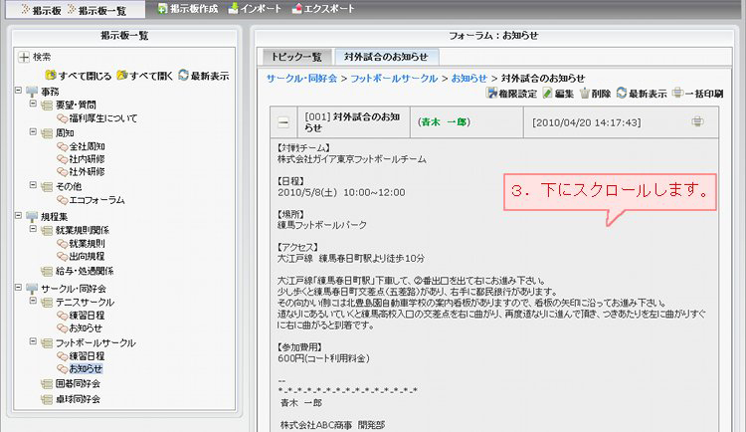This screenshot has width=746, height=432.
Task: Open 権限設定 permission settings
Action: (511, 94)
